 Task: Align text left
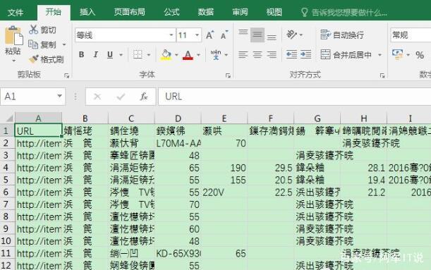pos(243,55)
